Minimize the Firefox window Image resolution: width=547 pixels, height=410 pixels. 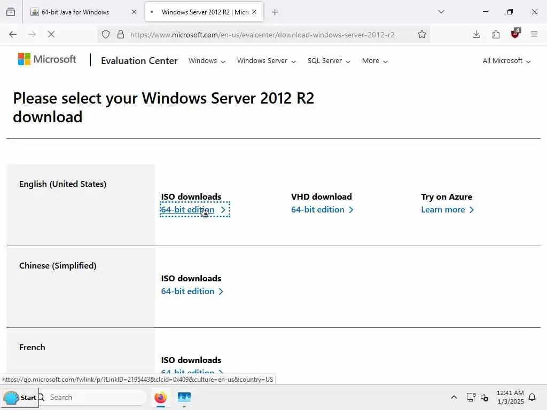point(485,12)
